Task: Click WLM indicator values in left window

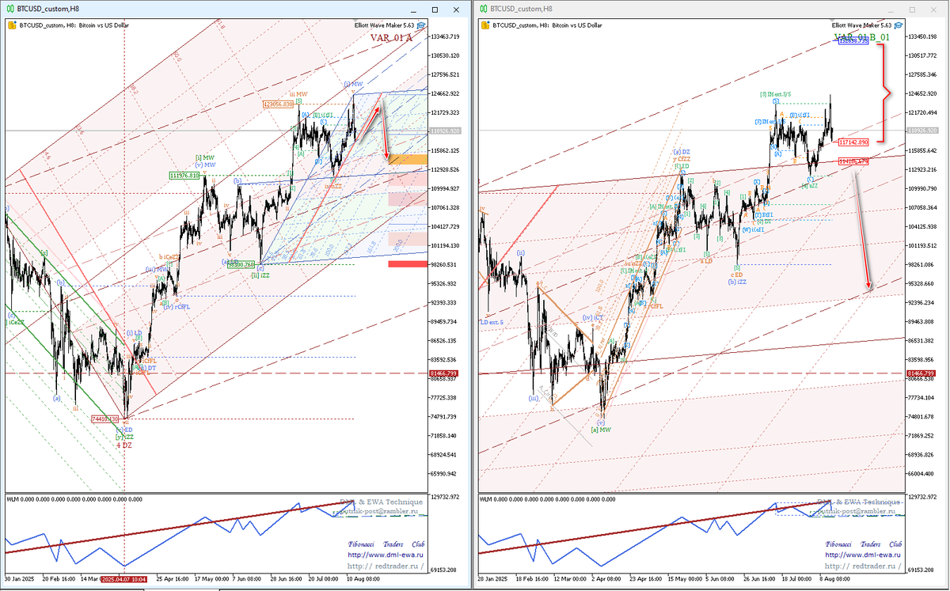Action: point(74,500)
